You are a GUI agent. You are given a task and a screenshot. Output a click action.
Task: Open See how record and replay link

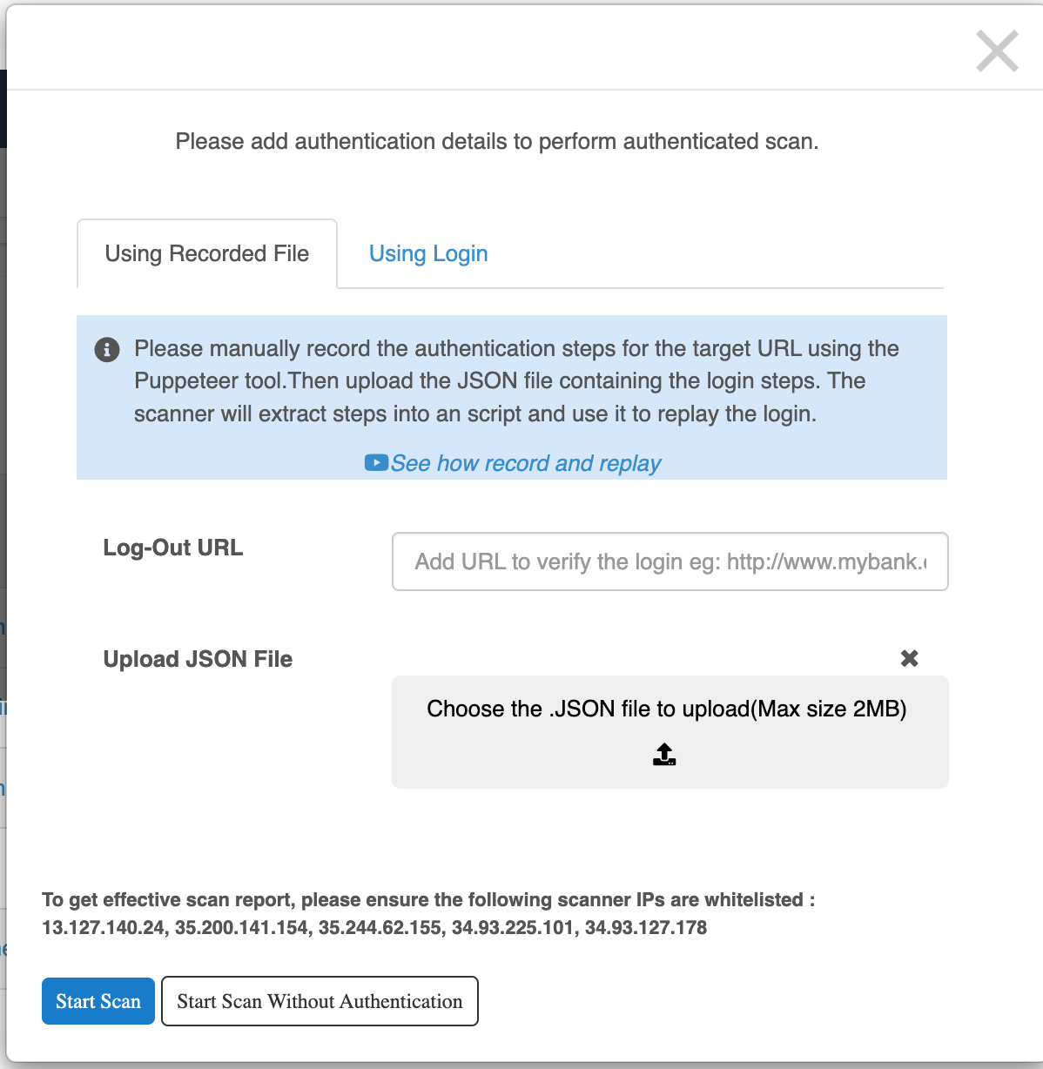(x=526, y=463)
